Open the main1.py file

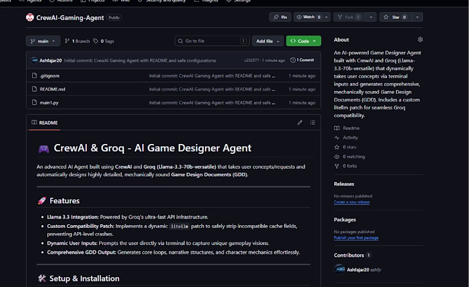[x=49, y=103]
